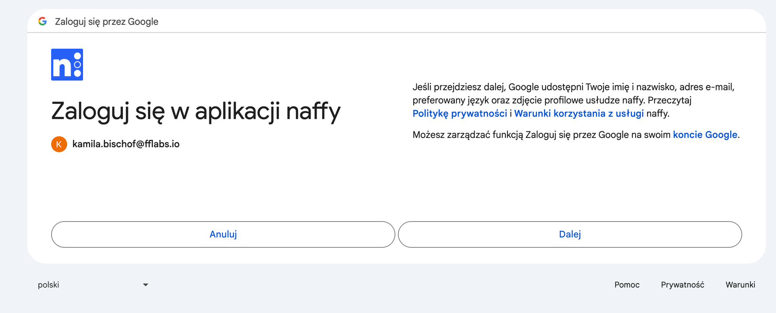Open Warunki korzystania z usługi link
The image size is (776, 313).
pos(579,114)
